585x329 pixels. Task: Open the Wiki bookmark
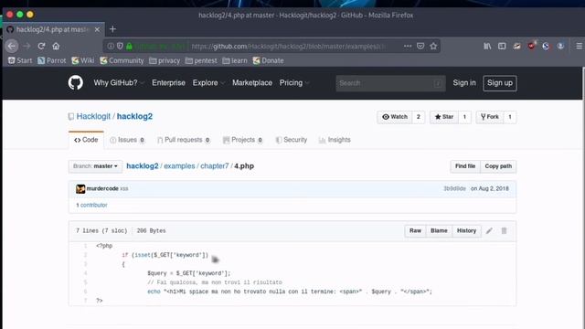(x=83, y=60)
